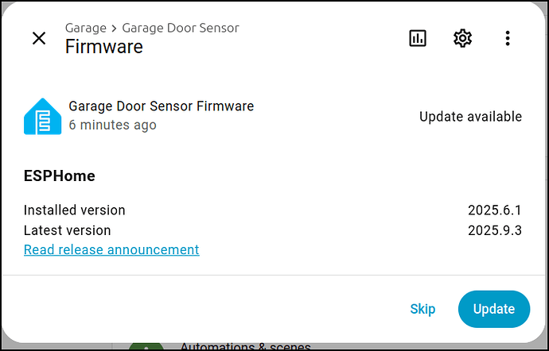The image size is (549, 351).
Task: Click the Garage breadcrumb text
Action: point(86,28)
